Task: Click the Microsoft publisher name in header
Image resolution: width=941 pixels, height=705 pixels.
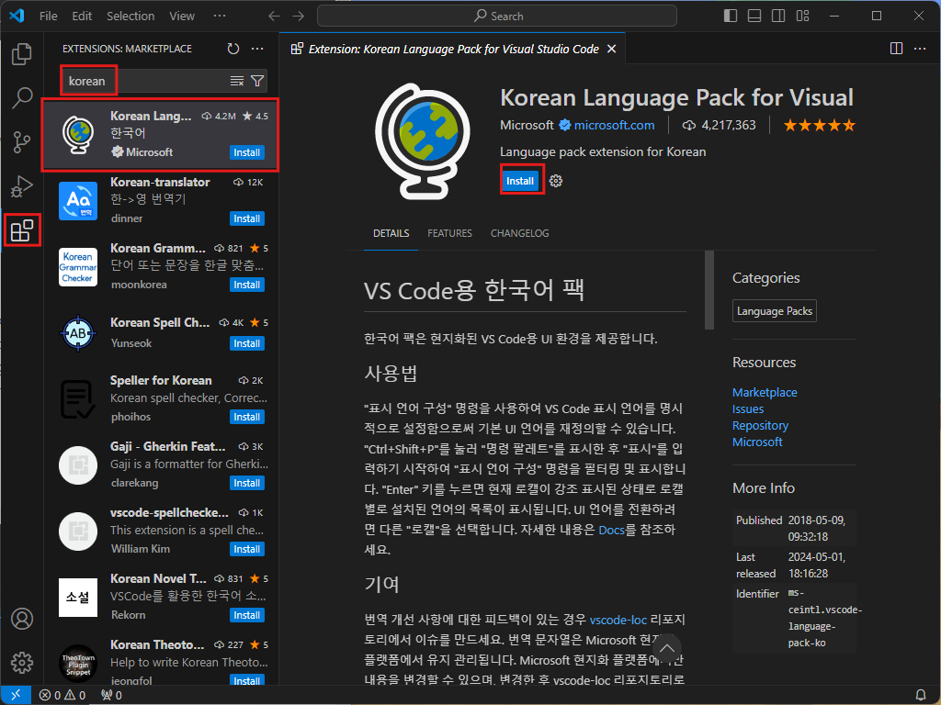Action: pyautogui.click(x=527, y=125)
